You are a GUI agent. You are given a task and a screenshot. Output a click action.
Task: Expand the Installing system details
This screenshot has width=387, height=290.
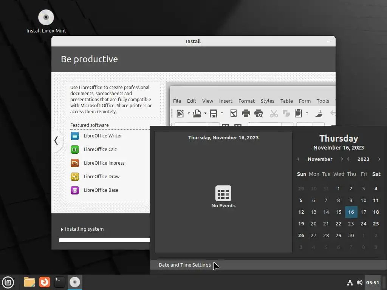62,229
